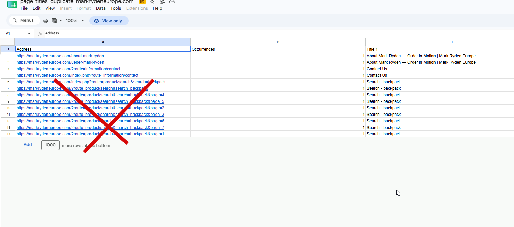Select Search - backpack cell in row 9
This screenshot has height=227, width=514.
[440, 101]
